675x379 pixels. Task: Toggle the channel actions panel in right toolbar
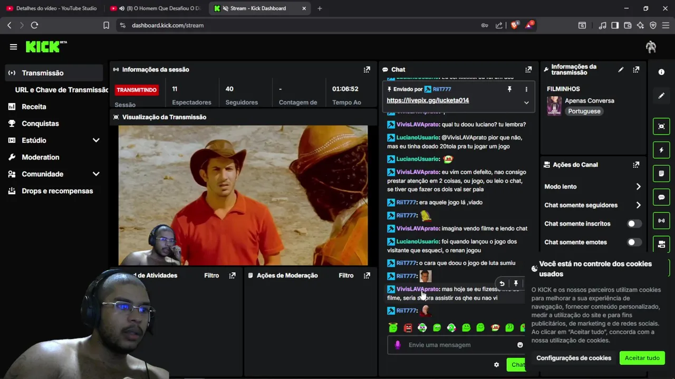661,244
